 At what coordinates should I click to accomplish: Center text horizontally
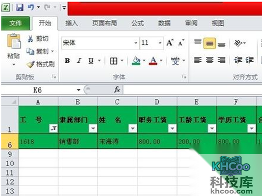point(210,60)
